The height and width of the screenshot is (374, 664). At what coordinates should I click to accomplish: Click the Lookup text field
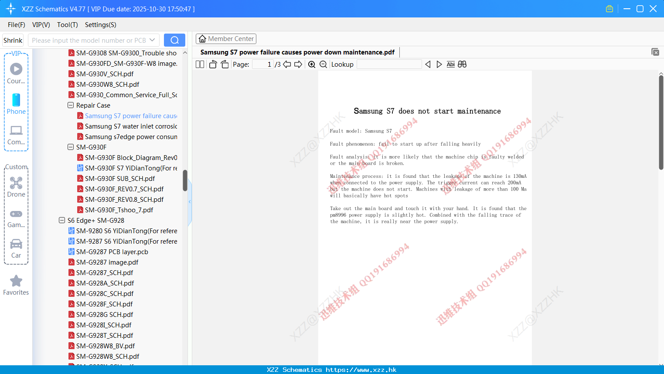coord(389,64)
